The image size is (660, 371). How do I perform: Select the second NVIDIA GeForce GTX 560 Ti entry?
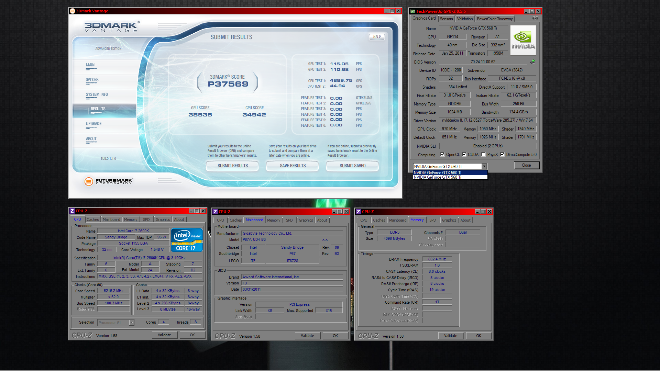(450, 177)
